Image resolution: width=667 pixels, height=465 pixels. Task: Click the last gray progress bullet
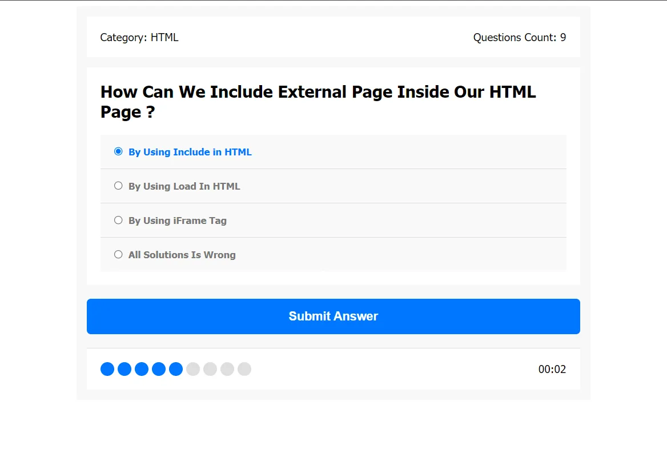click(x=244, y=369)
